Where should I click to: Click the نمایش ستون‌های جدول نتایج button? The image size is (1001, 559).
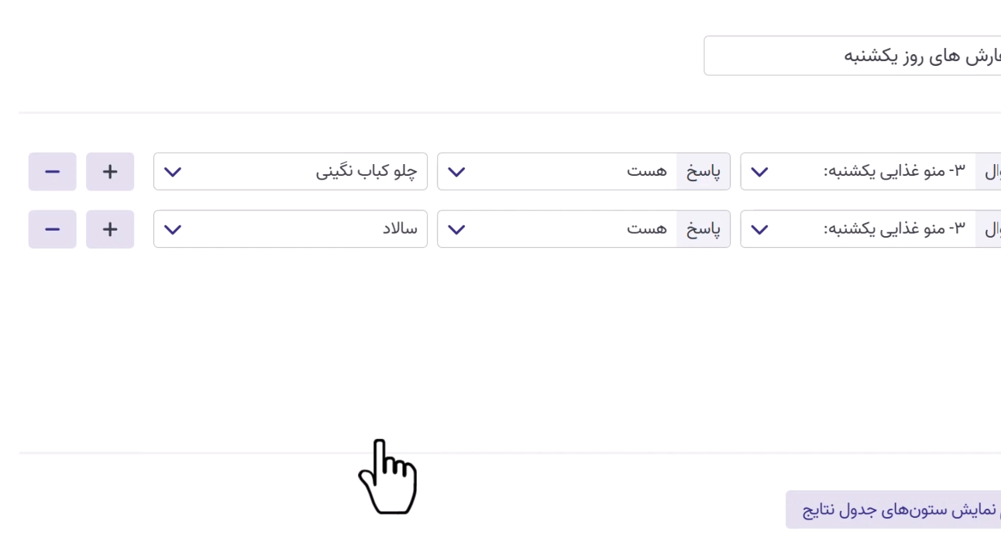click(x=894, y=509)
